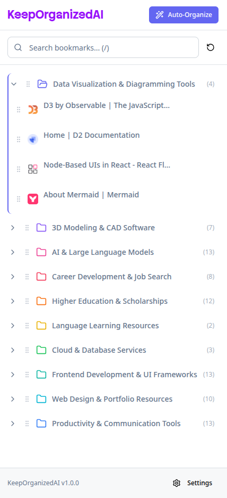This screenshot has height=498, width=227.
Task: Select Higher Education & Scholarships folder name
Action: (x=110, y=301)
